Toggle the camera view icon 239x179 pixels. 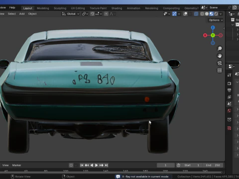tap(220, 63)
